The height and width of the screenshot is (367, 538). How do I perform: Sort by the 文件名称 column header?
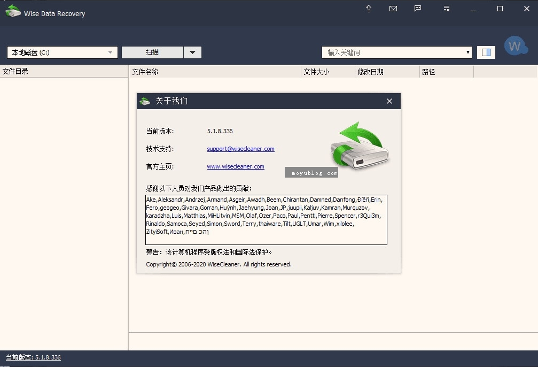coord(215,72)
